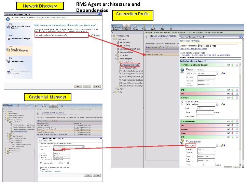Viewport: 246px width, 184px height.
Task: Click blue plus icon next to HTTP credential
Action: [x=224, y=73]
